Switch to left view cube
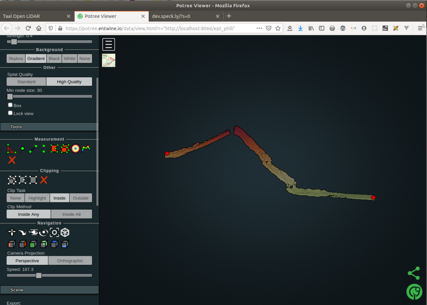The image size is (427, 305). pyautogui.click(x=12, y=244)
